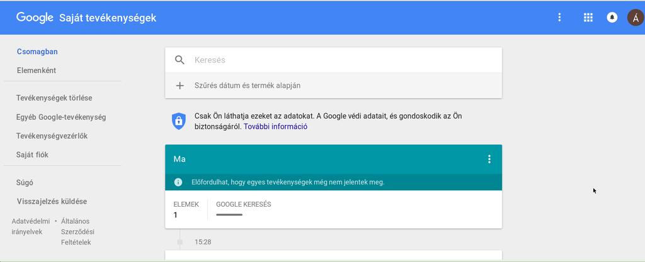Viewport: 645px width, 262px height.
Task: Select the Elemenként view
Action: tap(37, 70)
